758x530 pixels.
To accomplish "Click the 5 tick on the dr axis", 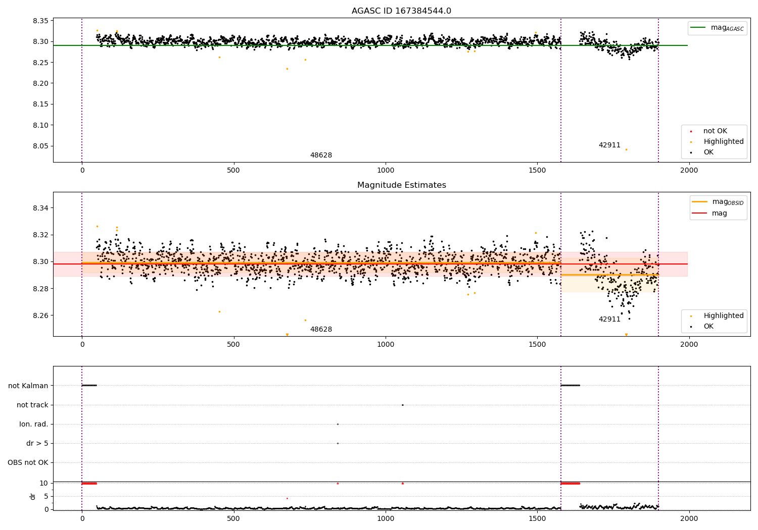I will 46,496.
